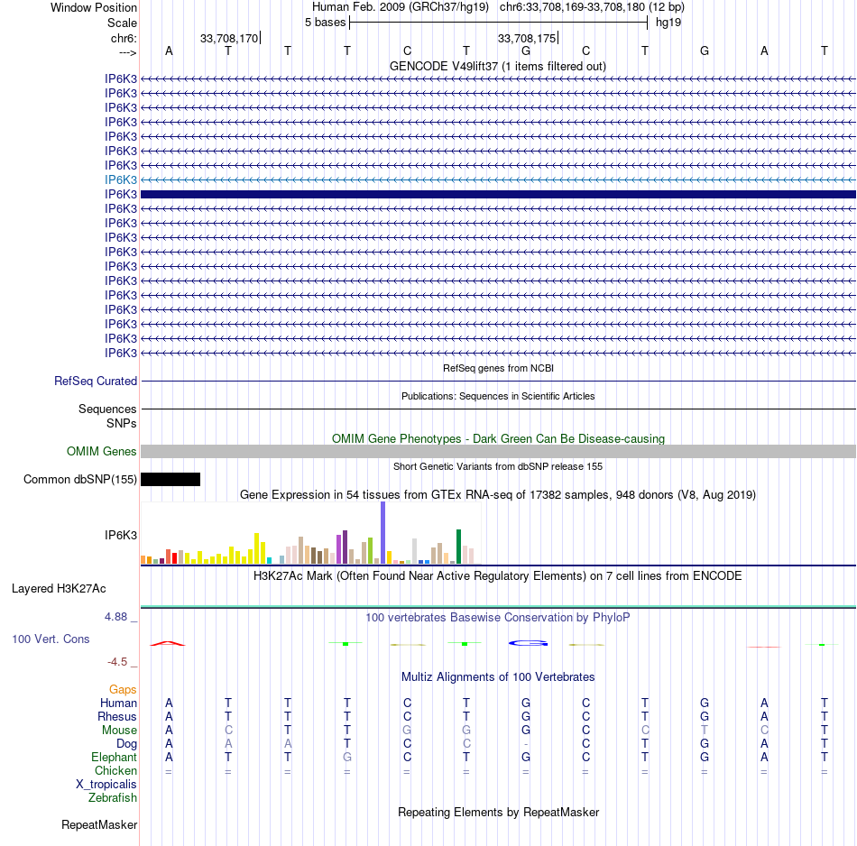Select the Rhesus alignment row label
The height and width of the screenshot is (846, 857).
(117, 716)
